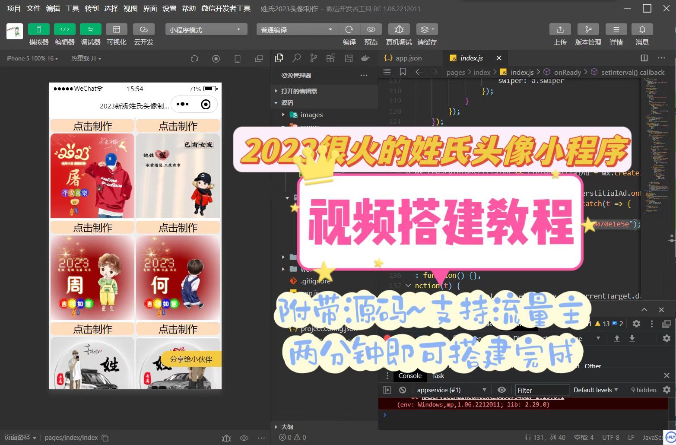
Task: Click the 清缓存 clear cache icon
Action: (427, 29)
